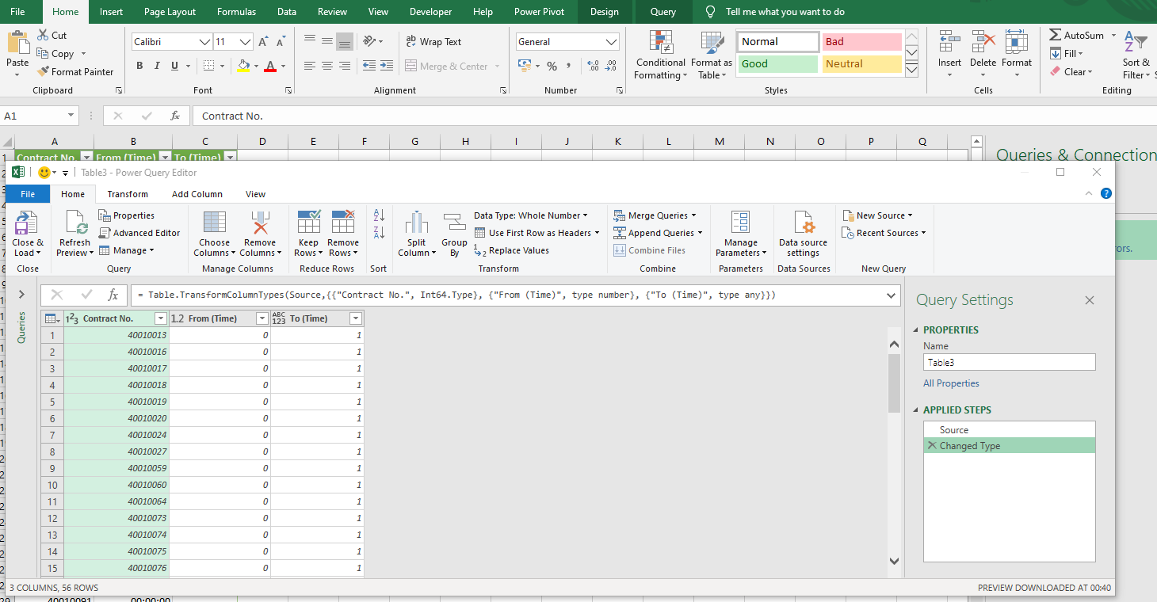Open Excel fill color picker
1157x602 pixels.
pos(255,66)
